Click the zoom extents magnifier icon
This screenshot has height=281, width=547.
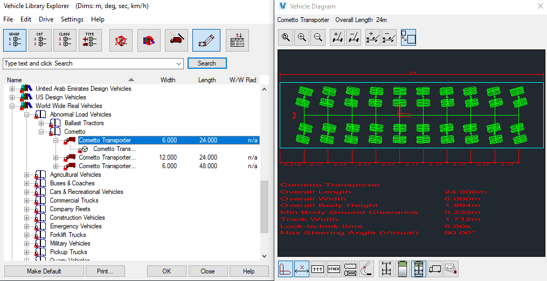(x=286, y=37)
